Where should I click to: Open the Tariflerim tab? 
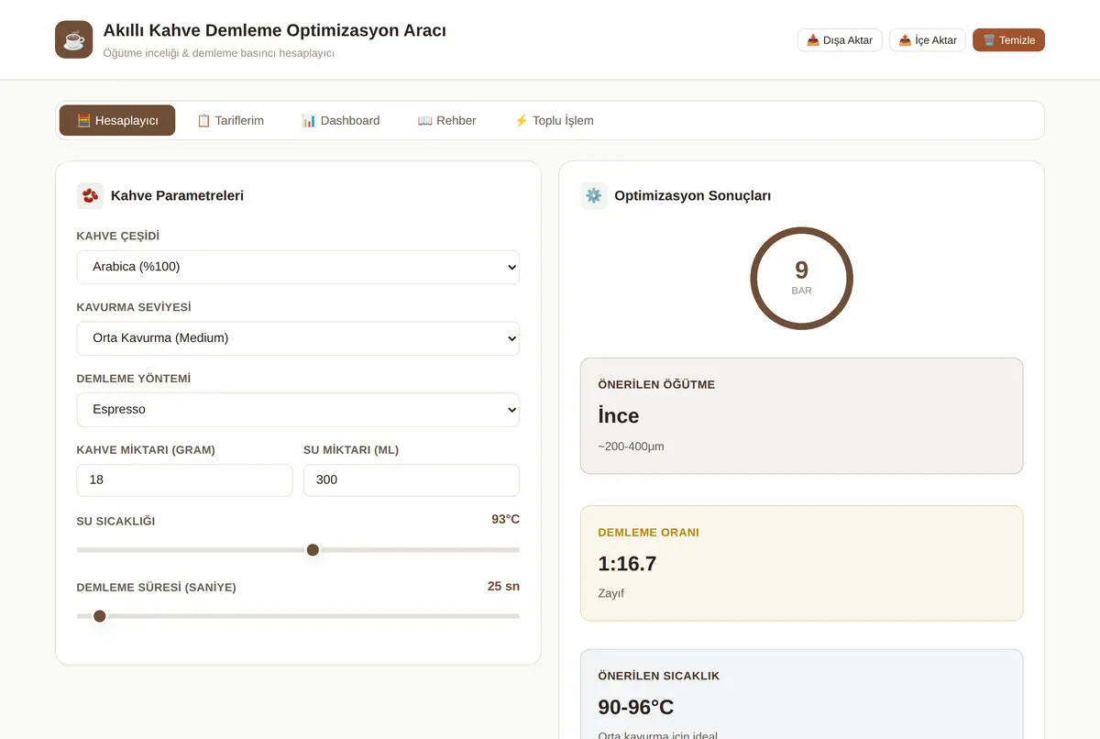230,120
